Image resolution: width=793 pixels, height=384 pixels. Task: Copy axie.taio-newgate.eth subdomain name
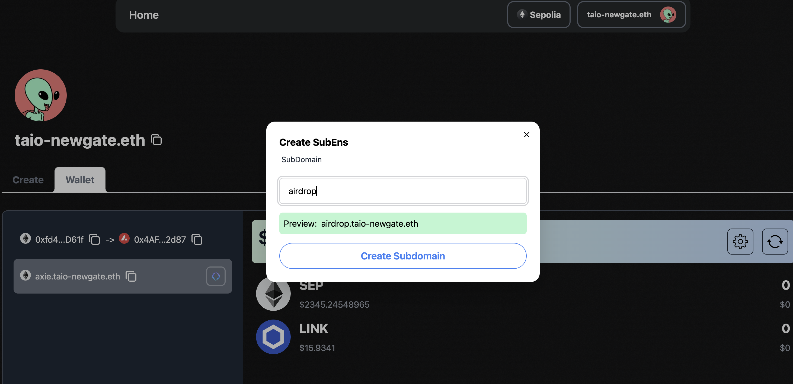[131, 276]
